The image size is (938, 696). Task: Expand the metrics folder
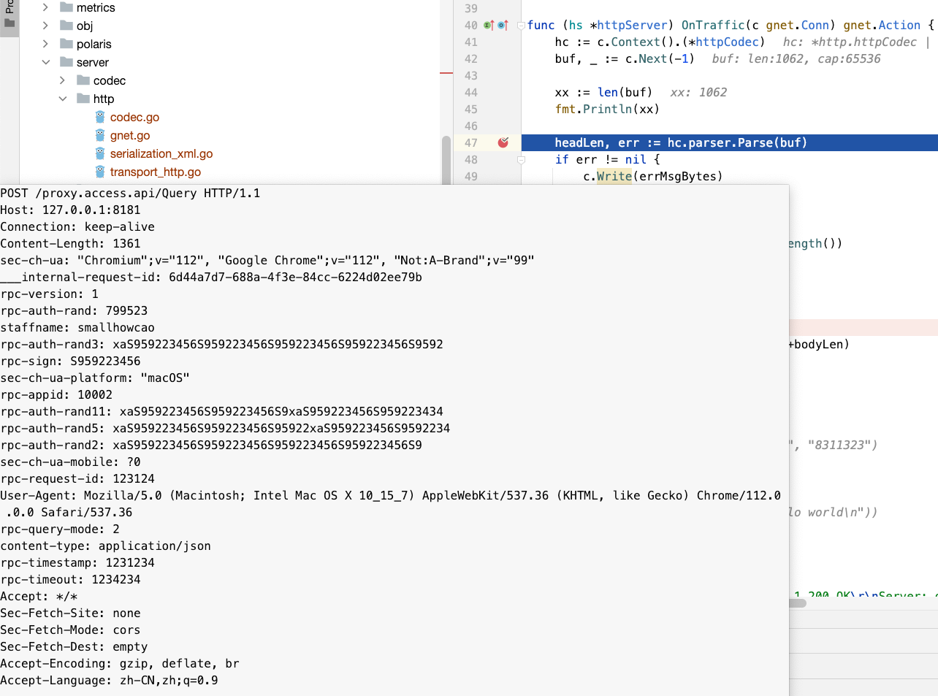point(45,7)
